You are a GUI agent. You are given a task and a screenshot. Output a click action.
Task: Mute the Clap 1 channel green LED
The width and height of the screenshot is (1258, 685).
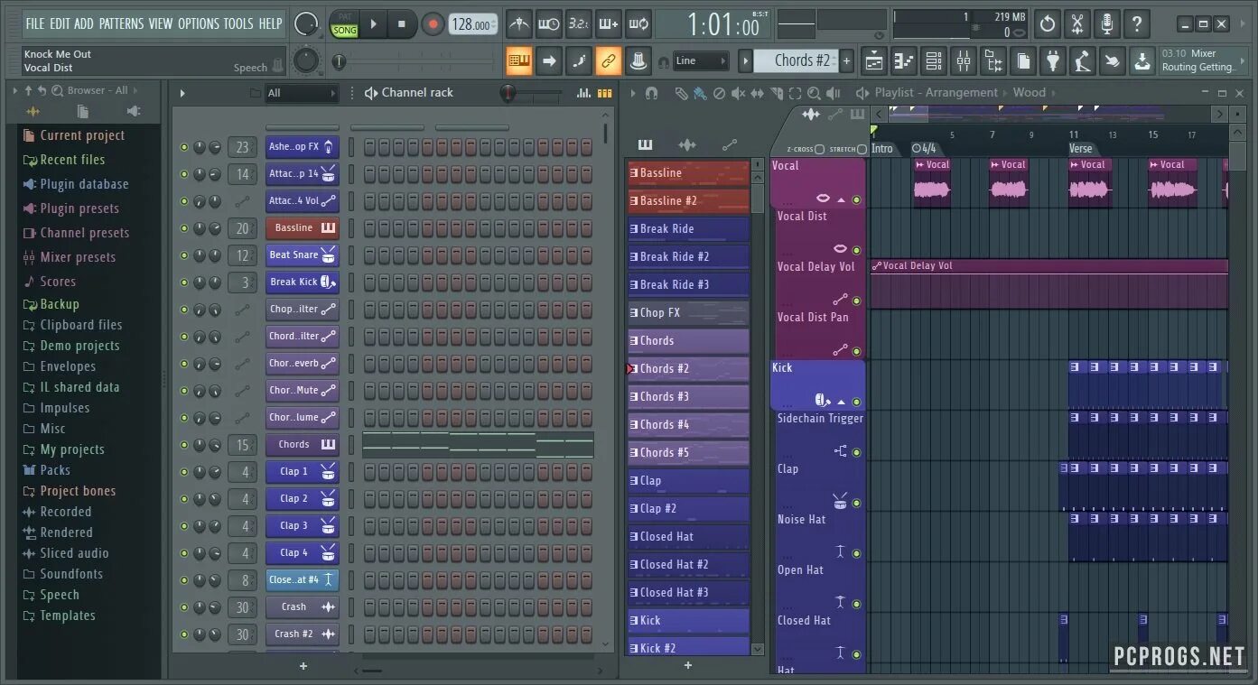tap(184, 472)
